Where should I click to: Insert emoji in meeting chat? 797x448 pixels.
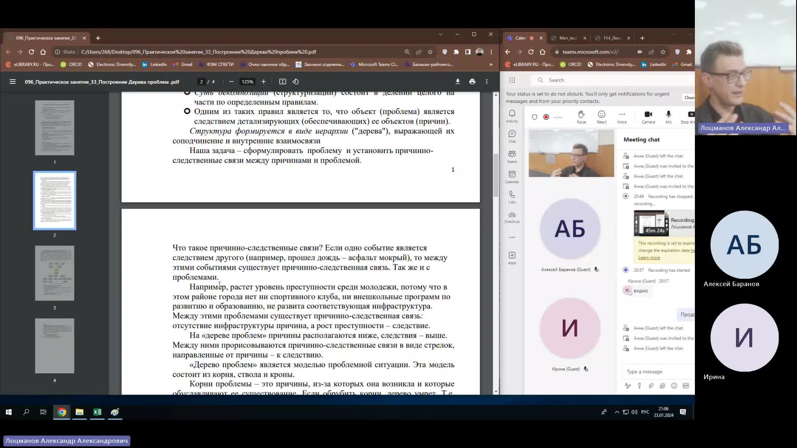674,386
